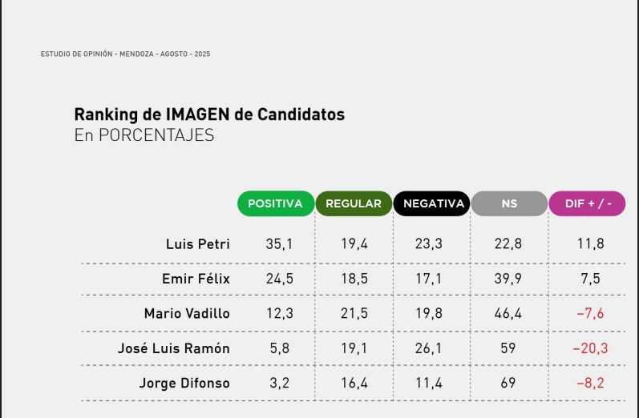Select the red -8,2 difference value
639x418 pixels.
(590, 383)
